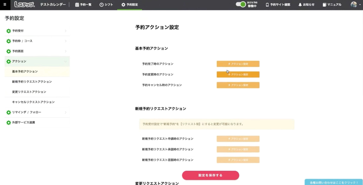This screenshot has width=363, height=185.
Task: Switch to the シフト tab
Action: pos(106,5)
